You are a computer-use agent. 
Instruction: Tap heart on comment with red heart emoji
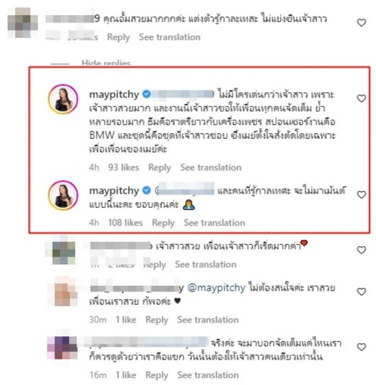coord(361,250)
